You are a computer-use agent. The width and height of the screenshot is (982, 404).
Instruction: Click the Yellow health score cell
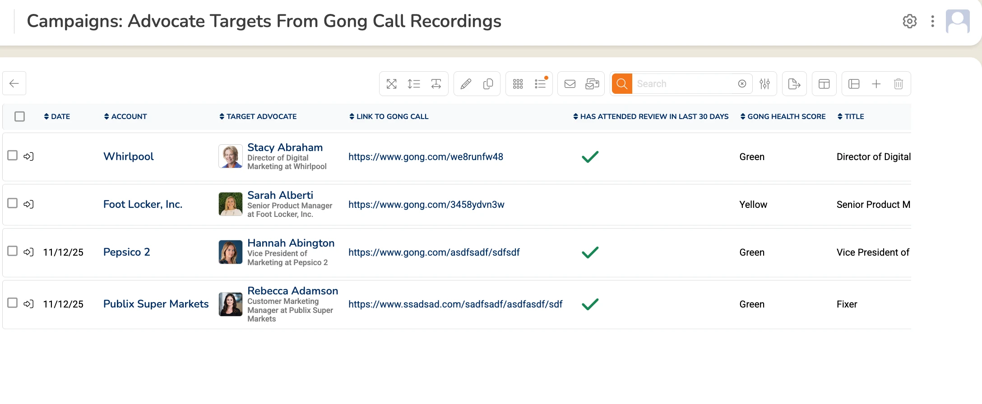753,205
